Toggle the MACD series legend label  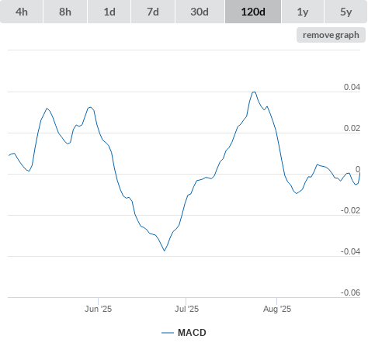pyautogui.click(x=192, y=333)
